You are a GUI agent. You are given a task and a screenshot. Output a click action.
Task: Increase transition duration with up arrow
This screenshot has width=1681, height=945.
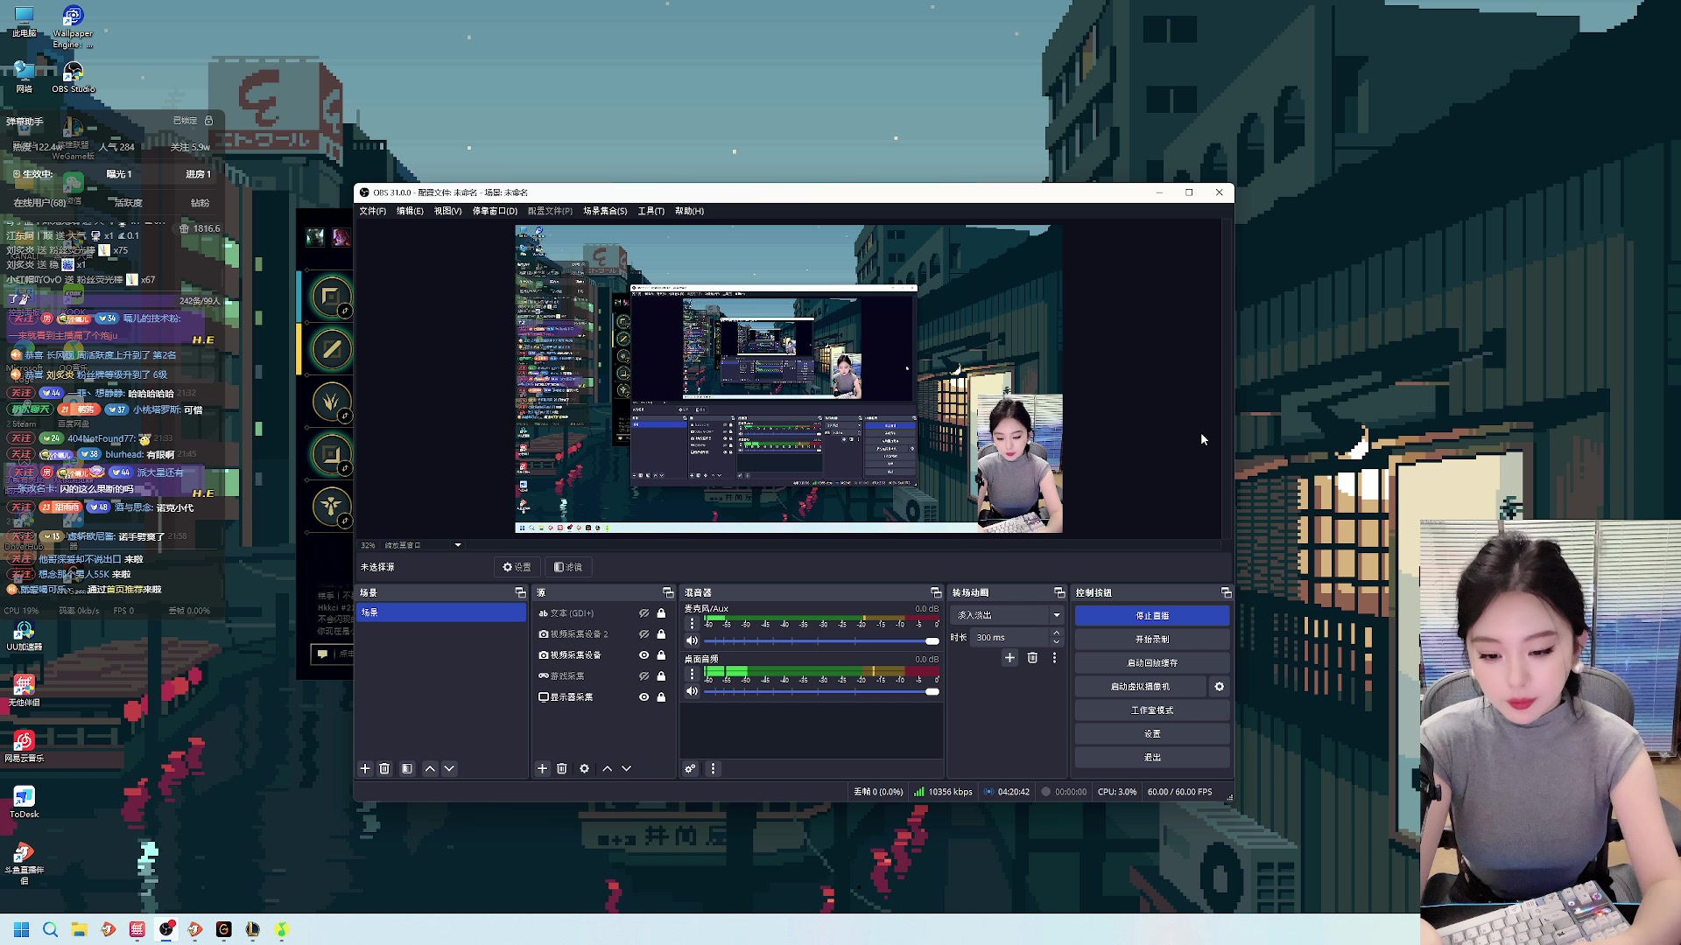1056,633
